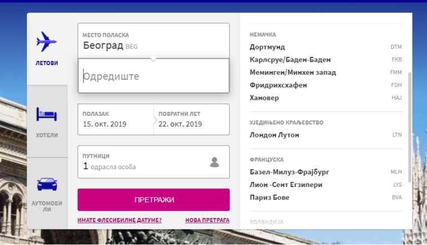Click the Одредиште destination field
The image size is (427, 245).
pyautogui.click(x=153, y=76)
